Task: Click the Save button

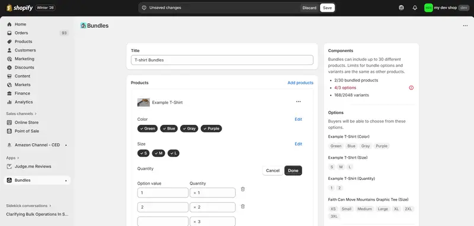Action: [x=327, y=8]
